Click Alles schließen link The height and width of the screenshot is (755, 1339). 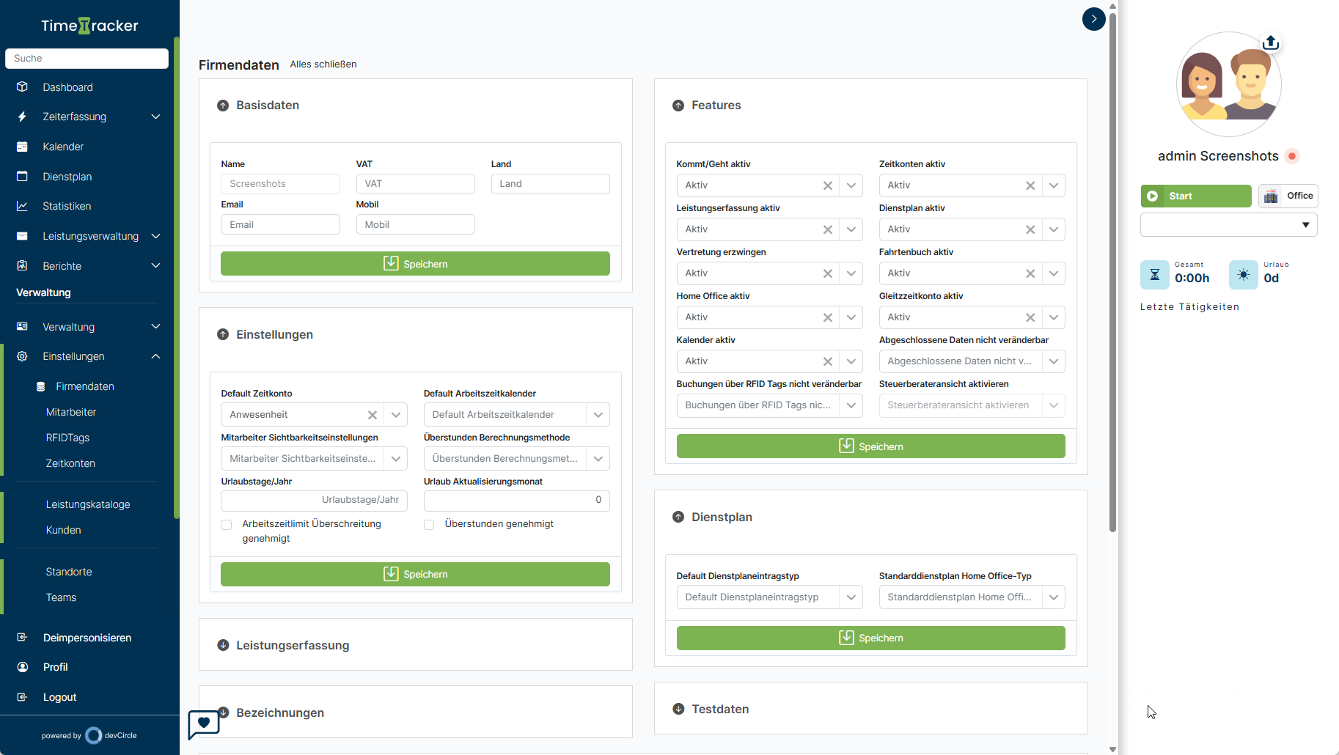(x=323, y=65)
